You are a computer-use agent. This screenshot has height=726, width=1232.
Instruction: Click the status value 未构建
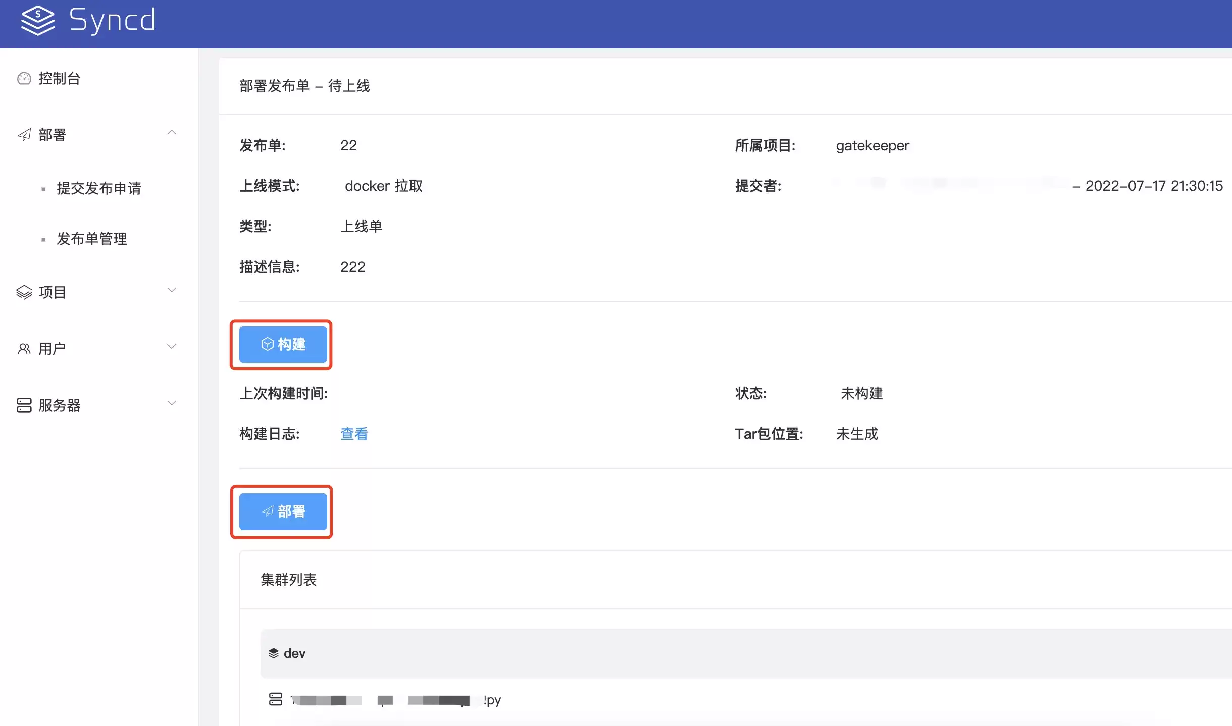tap(862, 393)
